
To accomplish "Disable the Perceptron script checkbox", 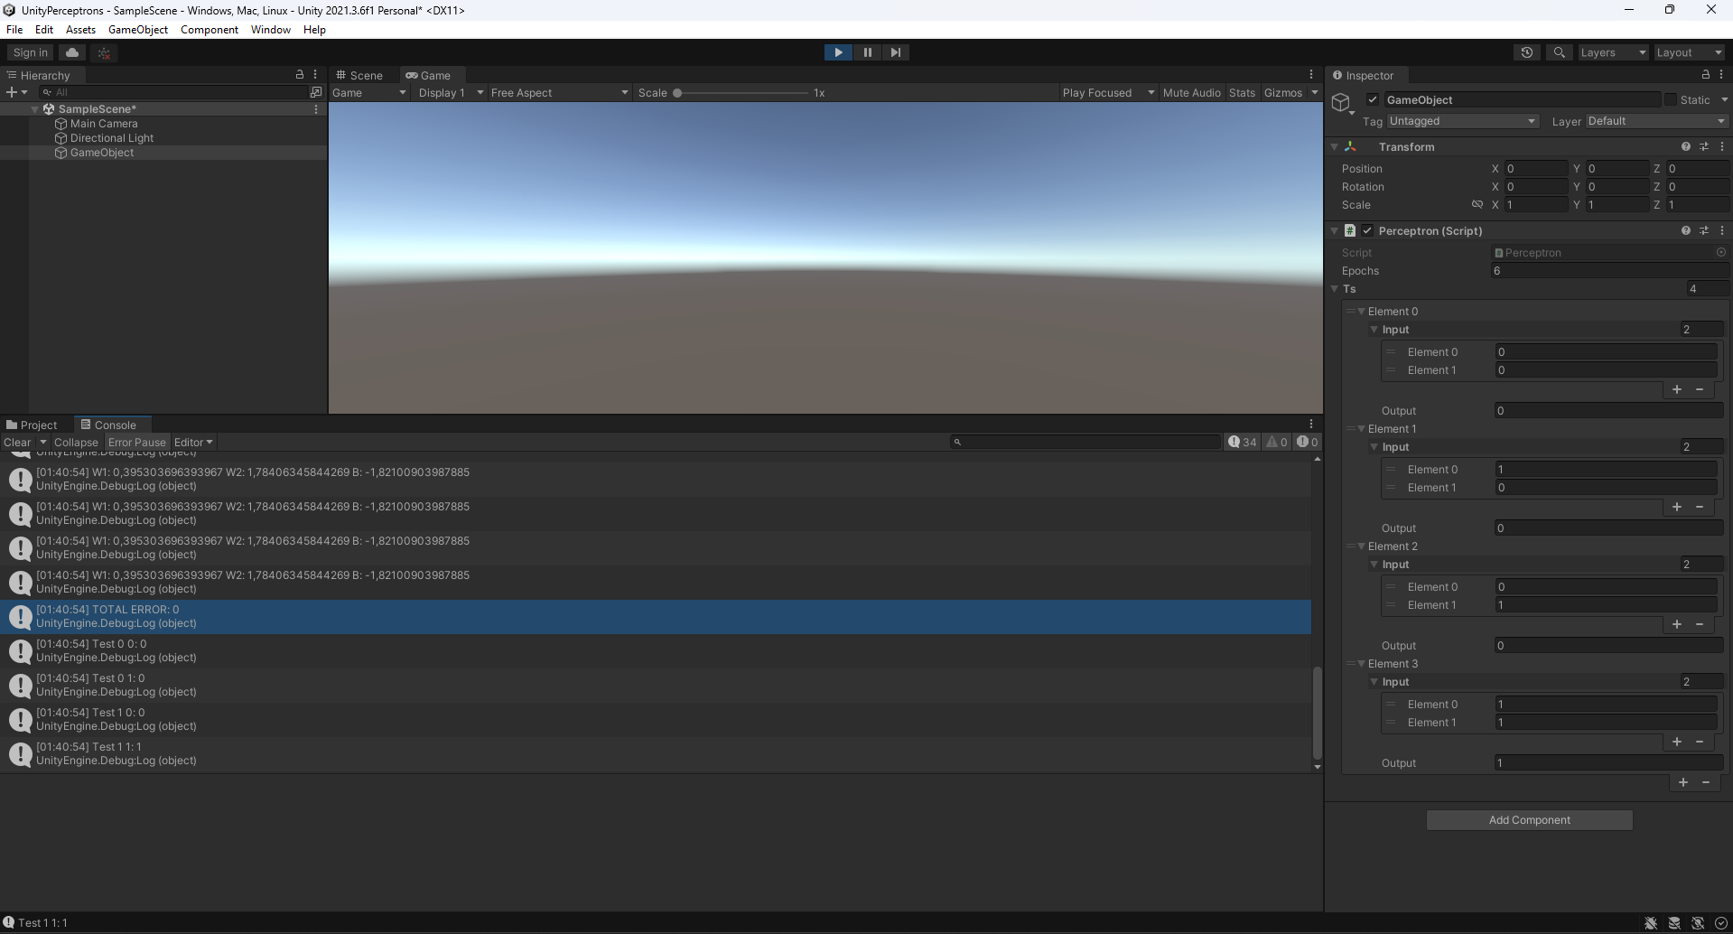I will pos(1367,230).
